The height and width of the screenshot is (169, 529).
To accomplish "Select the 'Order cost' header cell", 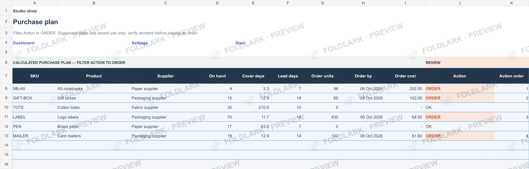I will click(405, 76).
